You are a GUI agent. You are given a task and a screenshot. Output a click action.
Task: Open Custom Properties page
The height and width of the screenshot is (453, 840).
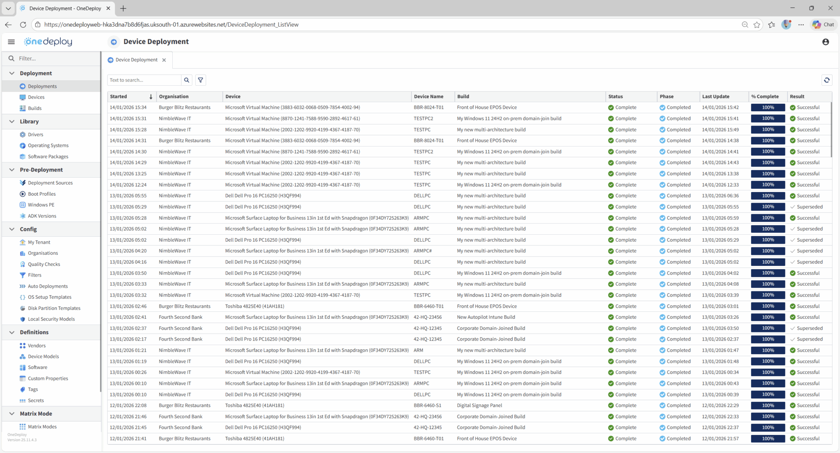pos(48,379)
